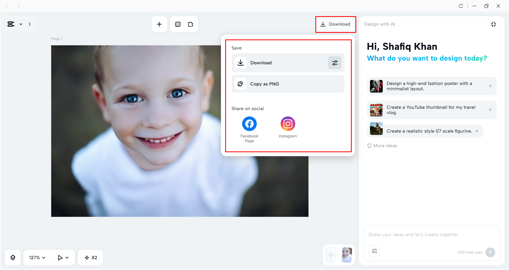Pick the YouTube thumbnail travel vlog suggestion
The width and height of the screenshot is (509, 270).
[x=432, y=110]
